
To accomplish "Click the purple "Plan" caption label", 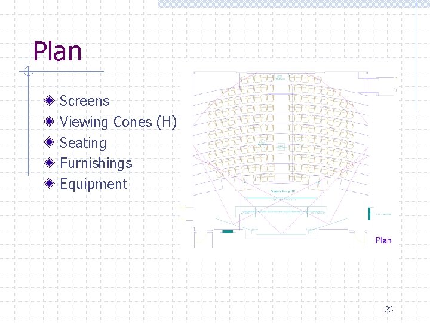I will coord(383,240).
